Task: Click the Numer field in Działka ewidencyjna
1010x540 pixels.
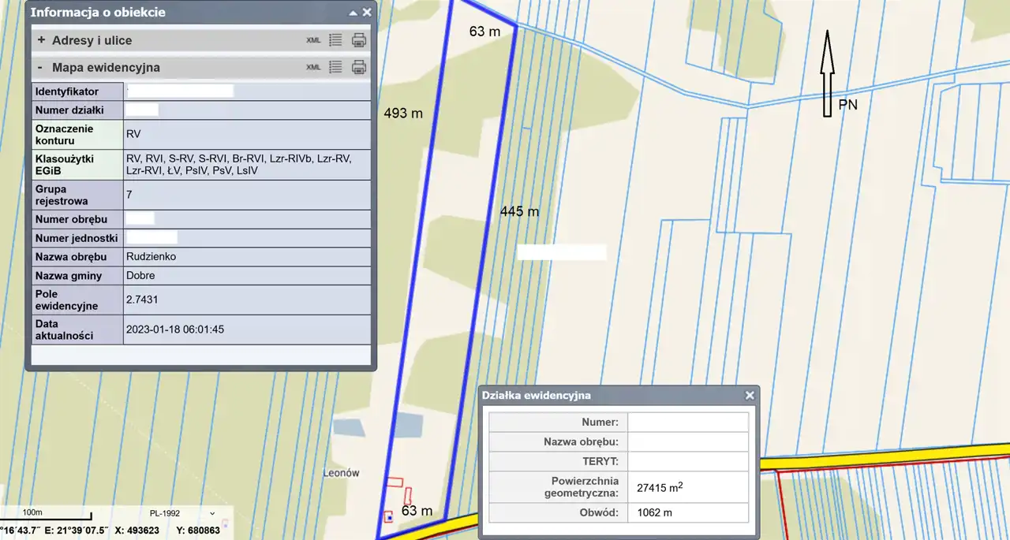Action: 687,423
